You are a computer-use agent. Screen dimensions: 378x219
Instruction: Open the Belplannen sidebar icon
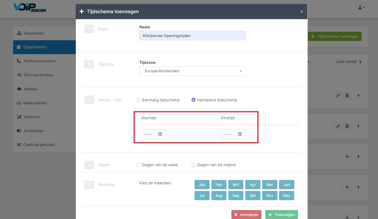coord(19,33)
